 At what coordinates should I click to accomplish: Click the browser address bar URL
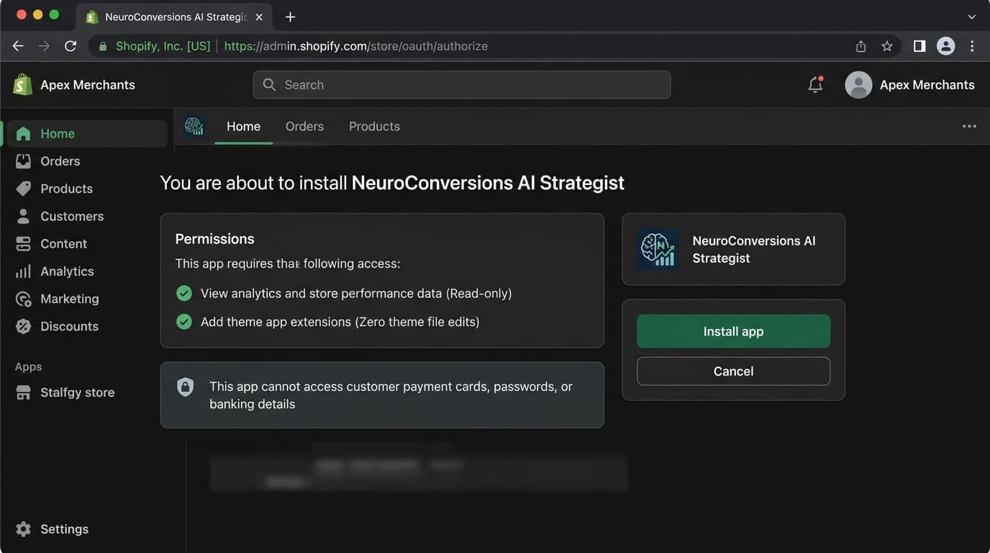coord(356,46)
